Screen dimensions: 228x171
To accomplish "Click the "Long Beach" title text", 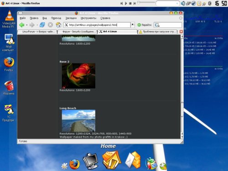I will click(68, 108).
